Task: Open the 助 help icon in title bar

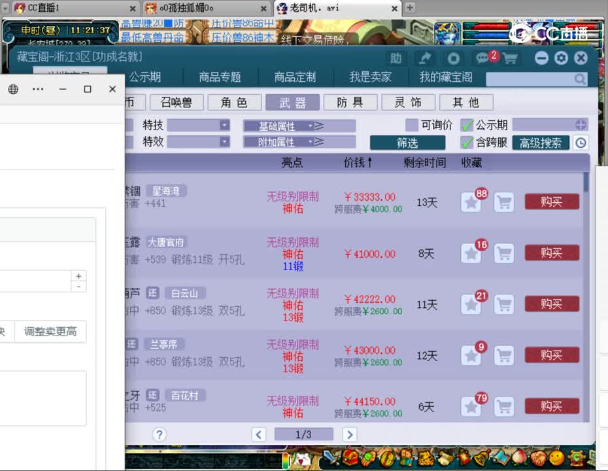Action: pyautogui.click(x=396, y=59)
